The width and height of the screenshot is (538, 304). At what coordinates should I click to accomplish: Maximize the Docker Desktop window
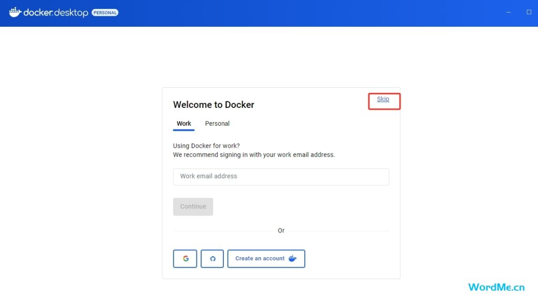pyautogui.click(x=529, y=13)
